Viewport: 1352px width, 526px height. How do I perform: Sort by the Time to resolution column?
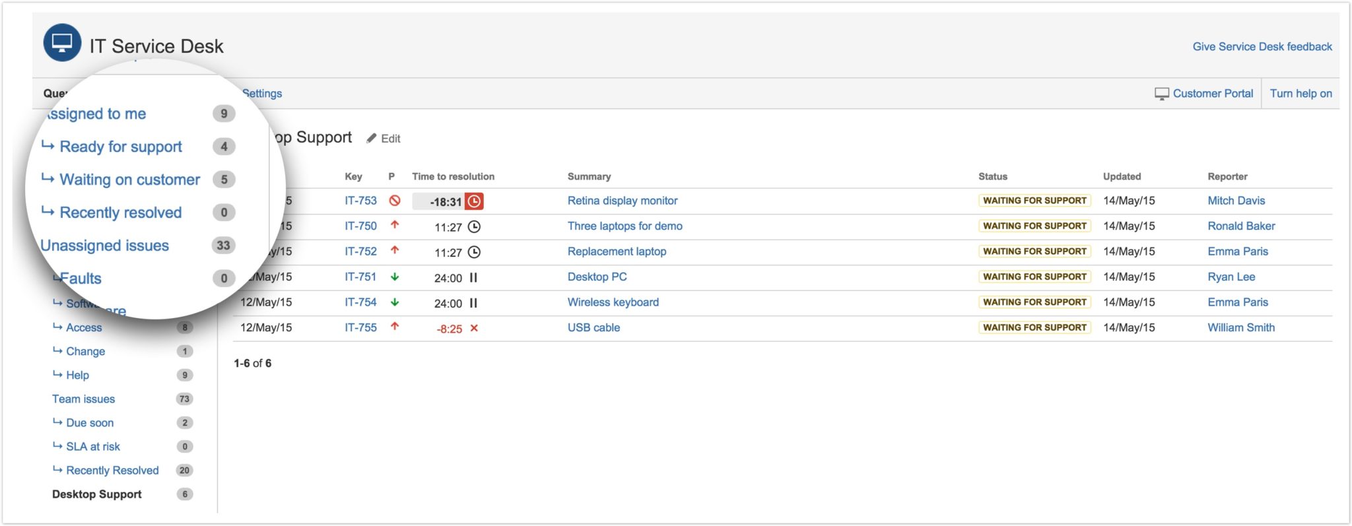[x=453, y=177]
